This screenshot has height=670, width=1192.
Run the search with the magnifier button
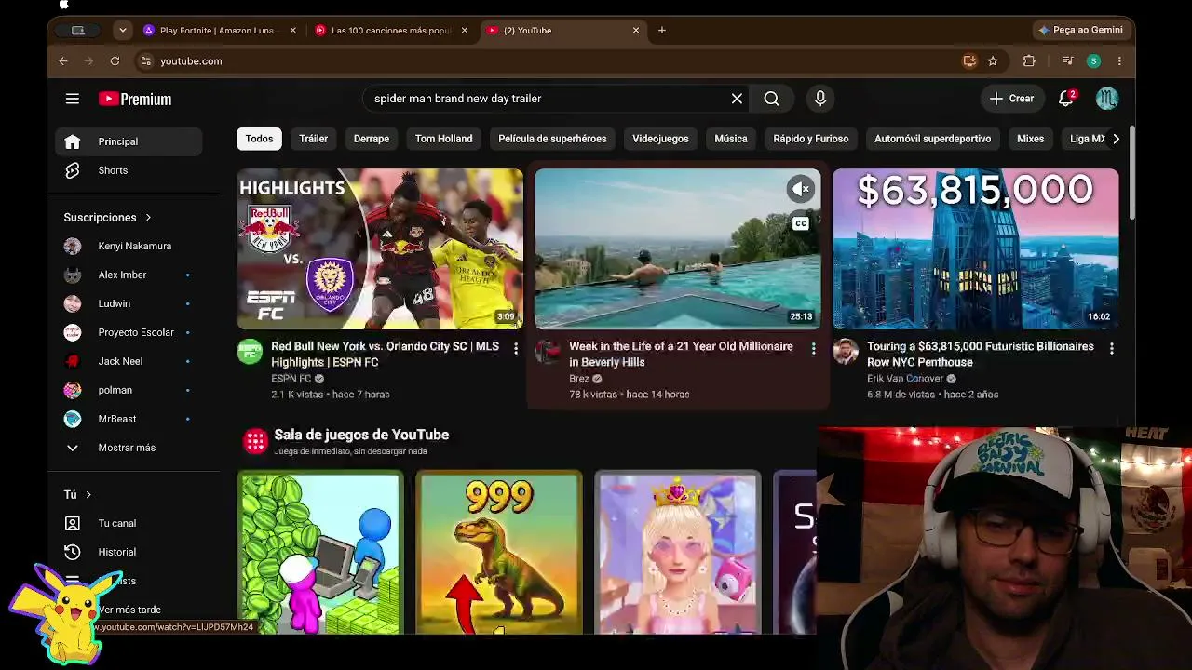771,99
